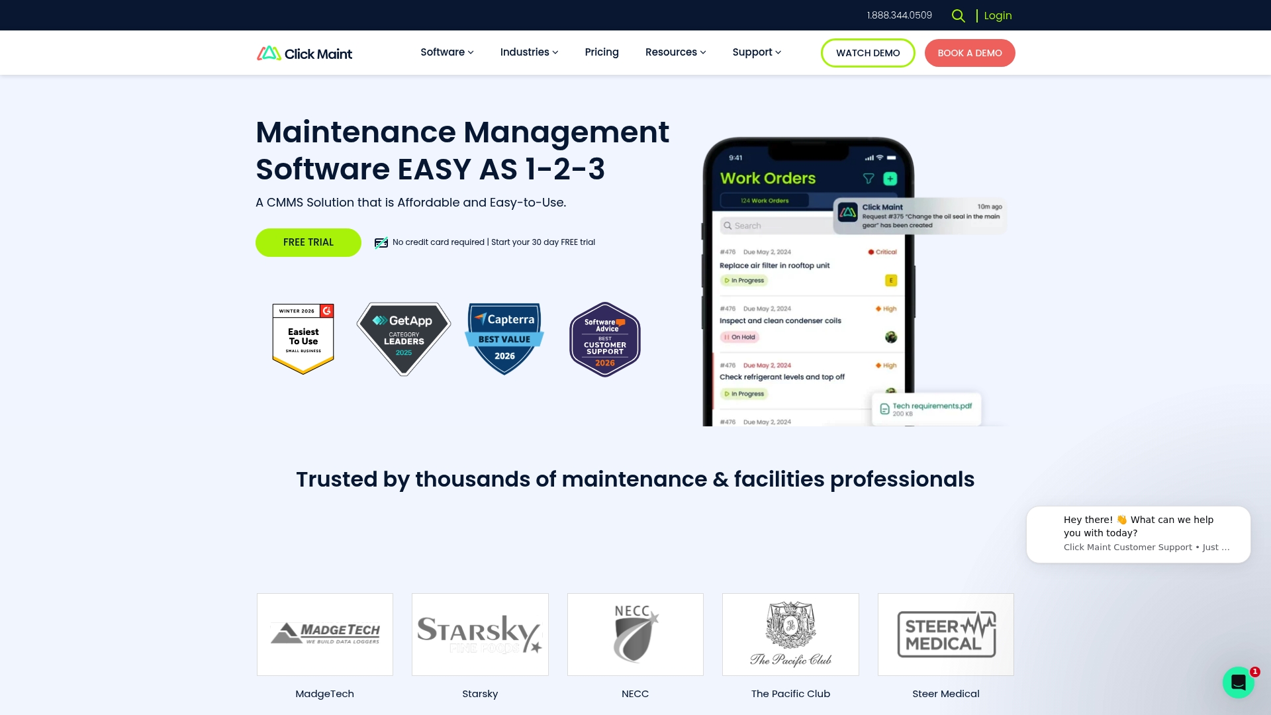
Task: Click the green plus icon in phone mockup
Action: tap(890, 179)
